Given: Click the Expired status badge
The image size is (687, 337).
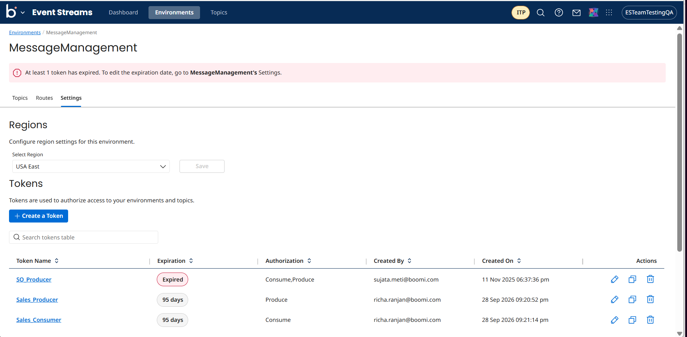Looking at the screenshot, I should pyautogui.click(x=173, y=279).
